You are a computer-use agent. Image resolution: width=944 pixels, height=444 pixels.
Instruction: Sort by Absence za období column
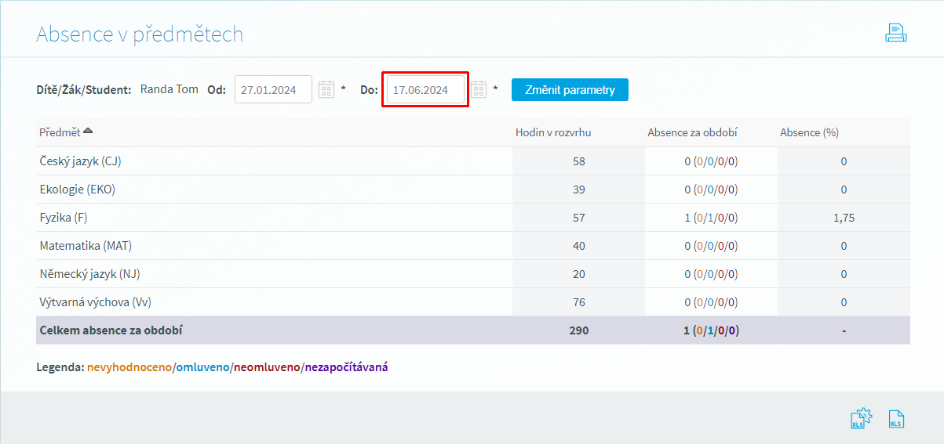tap(691, 132)
